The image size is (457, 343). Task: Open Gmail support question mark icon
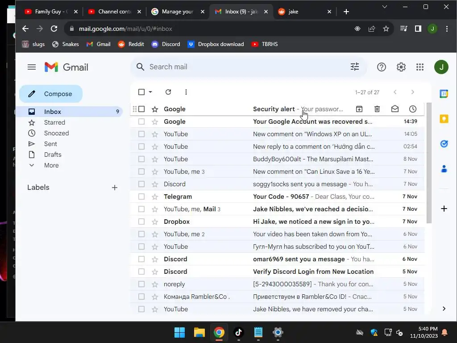381,67
